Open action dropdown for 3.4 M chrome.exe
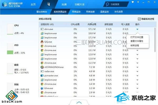The image size is (158, 105). [x=137, y=84]
